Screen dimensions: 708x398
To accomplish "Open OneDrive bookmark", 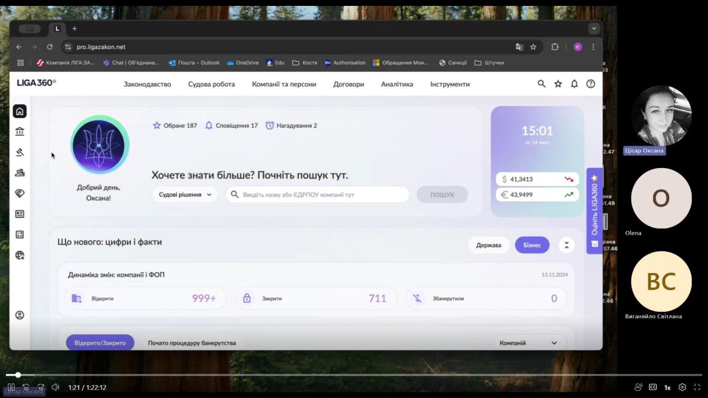I will click(x=243, y=63).
